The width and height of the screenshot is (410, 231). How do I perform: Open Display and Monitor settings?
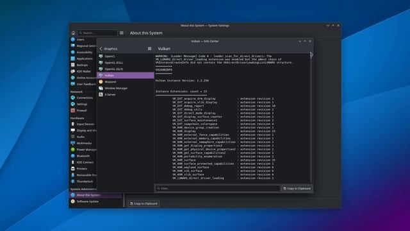(x=83, y=130)
